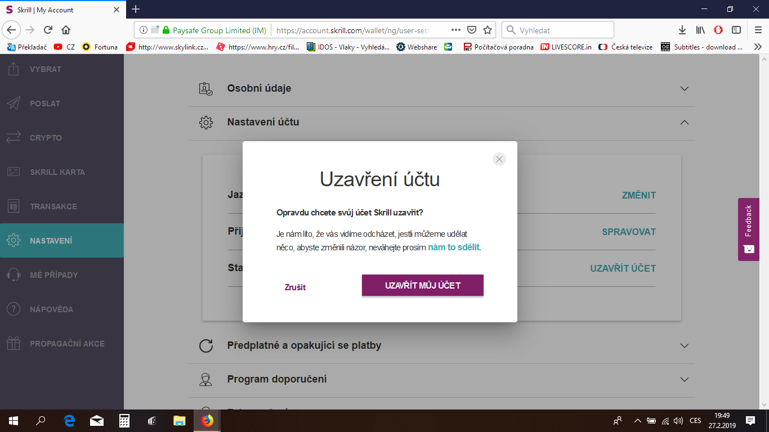
Task: Open the Počítačová poradna bookmark
Action: pyautogui.click(x=499, y=47)
